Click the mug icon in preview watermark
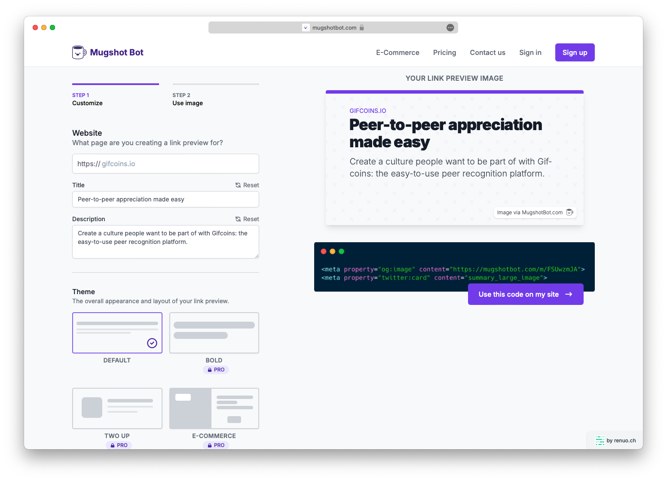This screenshot has width=667, height=481. pyautogui.click(x=570, y=212)
